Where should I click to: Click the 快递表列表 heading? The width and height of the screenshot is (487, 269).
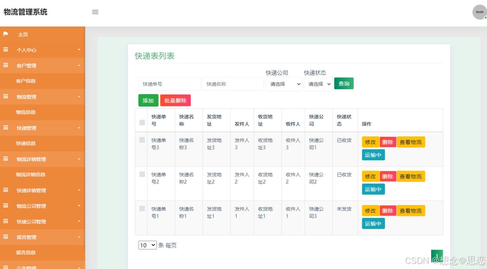pyautogui.click(x=155, y=56)
